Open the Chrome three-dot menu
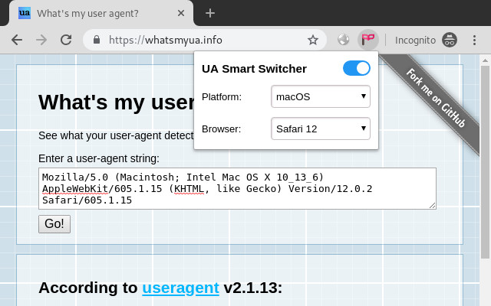This screenshot has width=491, height=306. pos(474,40)
